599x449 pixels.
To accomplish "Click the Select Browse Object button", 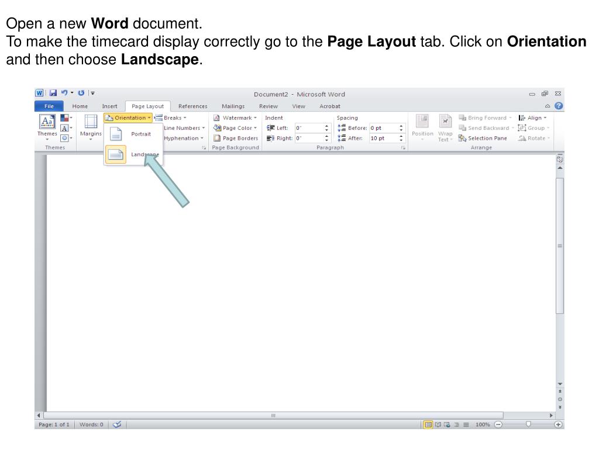I will pyautogui.click(x=560, y=399).
